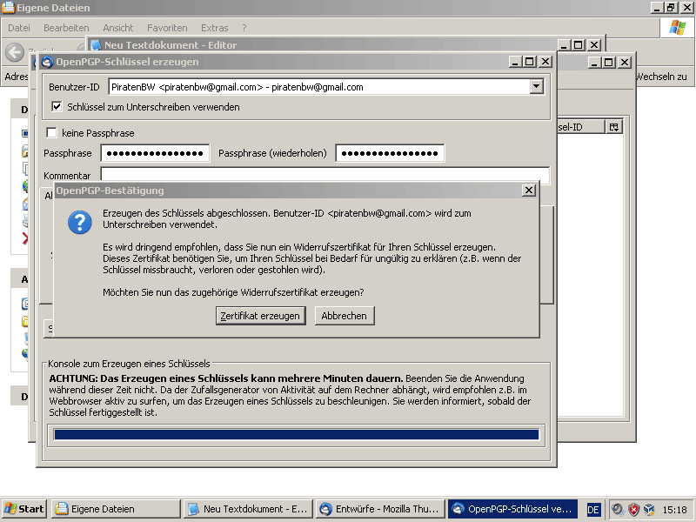Click the DE language indicator
This screenshot has width=696, height=522.
593,510
